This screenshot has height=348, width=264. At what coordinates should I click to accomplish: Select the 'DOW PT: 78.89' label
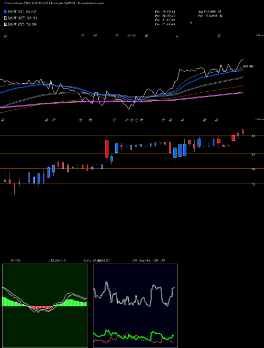(22, 24)
